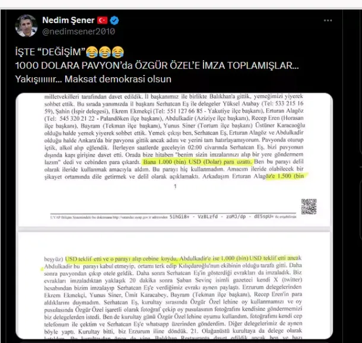Click the QR code on the document

click(309, 206)
